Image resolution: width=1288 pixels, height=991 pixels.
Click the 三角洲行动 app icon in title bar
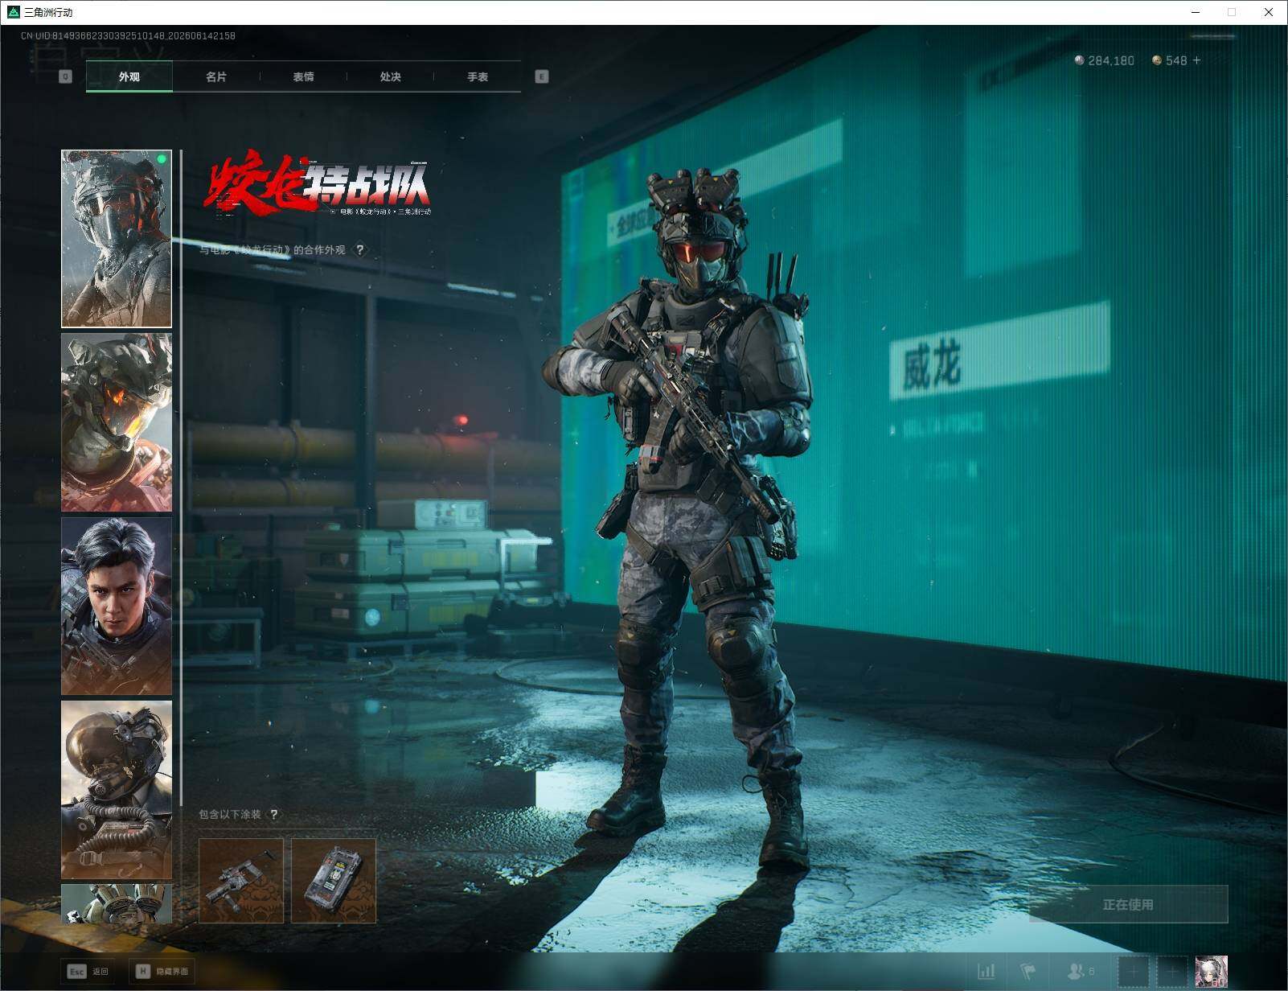[13, 12]
